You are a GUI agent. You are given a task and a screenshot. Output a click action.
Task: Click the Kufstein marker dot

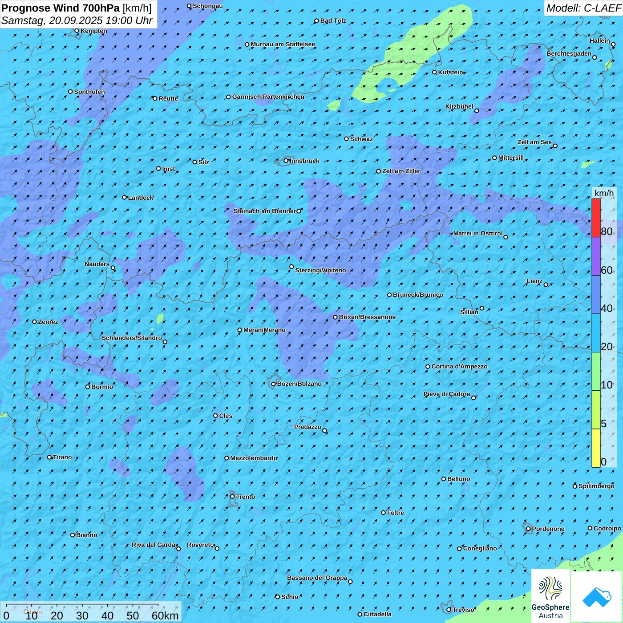435,72
